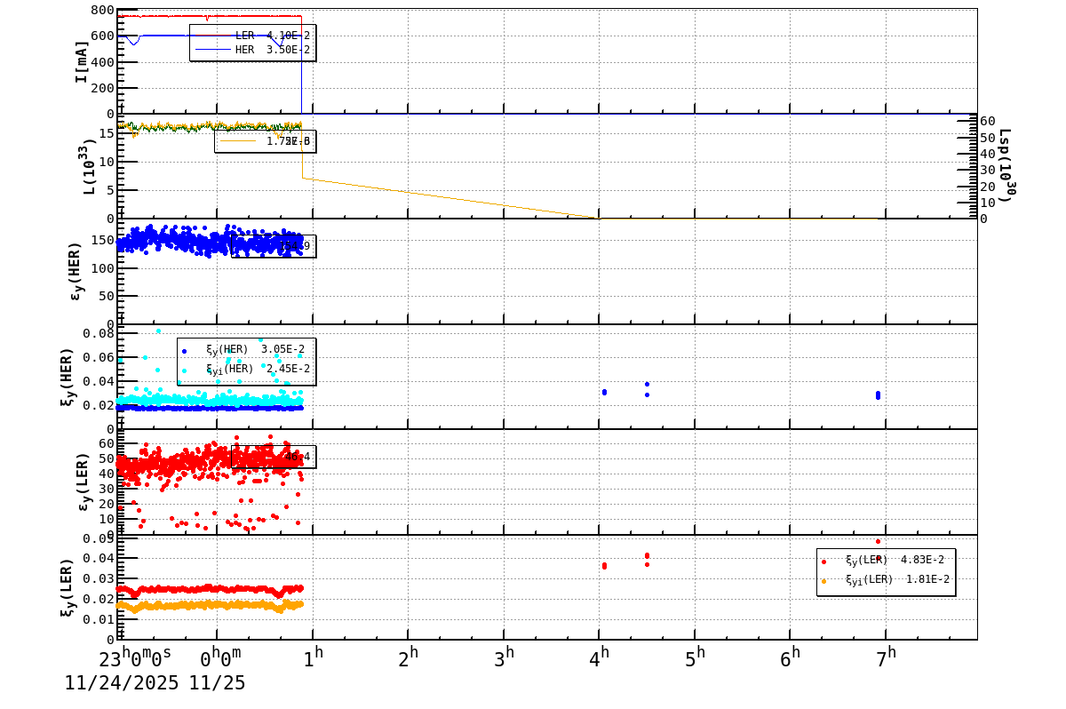
Task: Click the Lsp(10^30) right axis label
Action: click(x=1006, y=165)
